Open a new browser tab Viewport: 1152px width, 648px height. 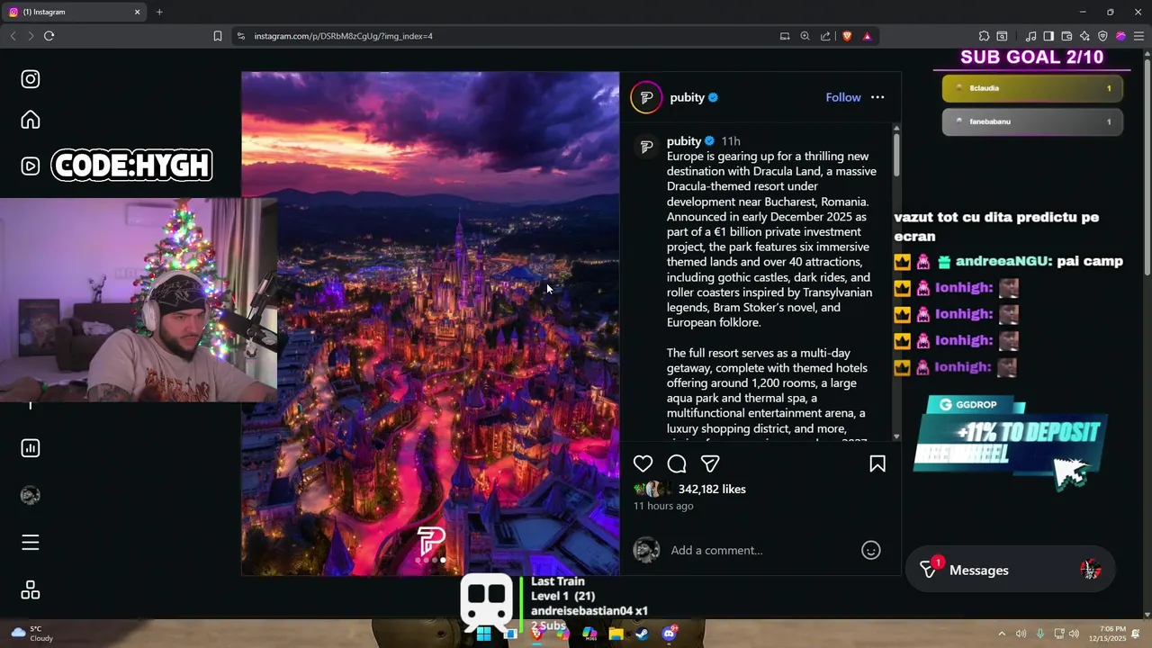(x=159, y=12)
